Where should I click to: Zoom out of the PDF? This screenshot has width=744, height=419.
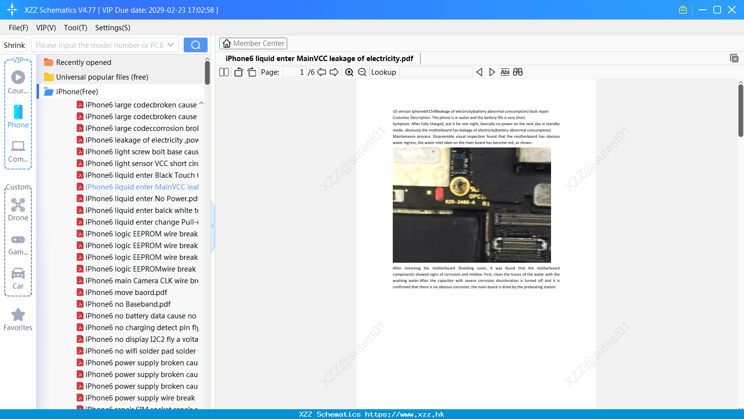(x=362, y=72)
